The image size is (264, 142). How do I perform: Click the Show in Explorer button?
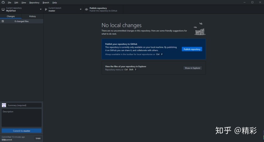pos(192,68)
